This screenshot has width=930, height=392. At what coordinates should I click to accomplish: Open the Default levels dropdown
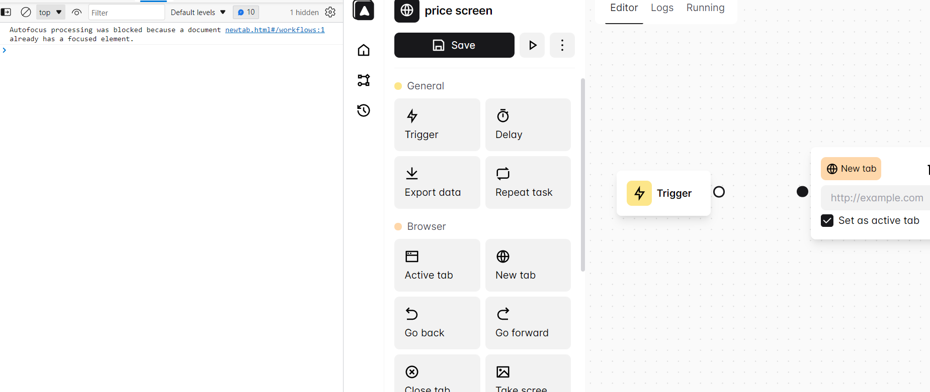(198, 12)
